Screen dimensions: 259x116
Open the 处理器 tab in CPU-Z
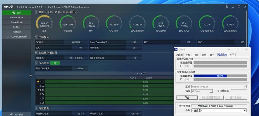179,55
